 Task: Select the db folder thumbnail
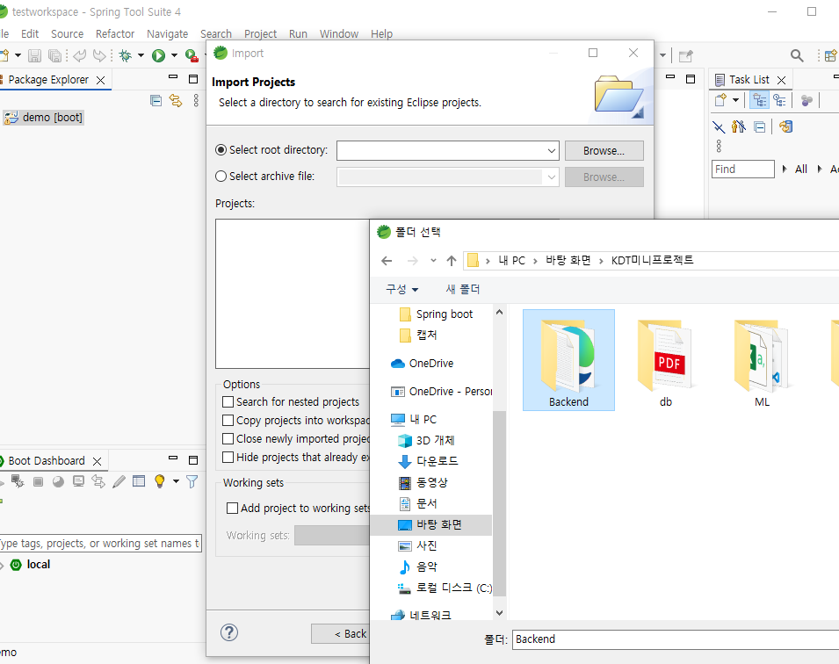point(666,360)
